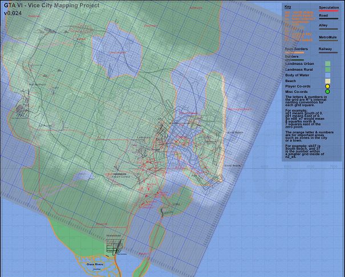Click the red Speculation line sample
This screenshot has height=277, width=345.
tap(328, 11)
